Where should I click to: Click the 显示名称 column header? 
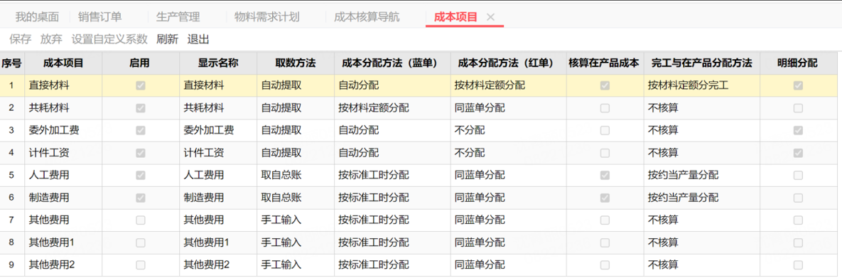coord(218,63)
